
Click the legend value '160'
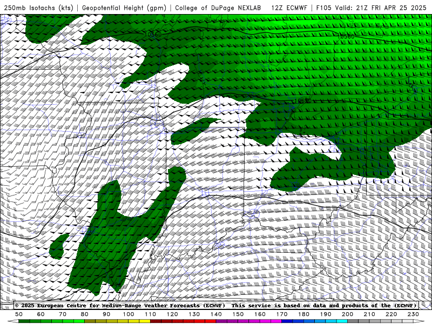tap(260, 314)
